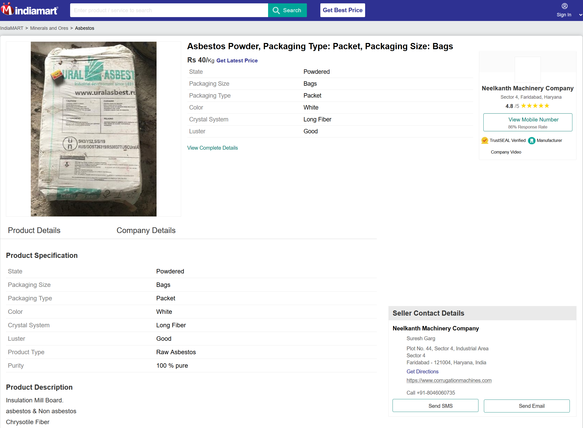Click the 'Product Specification' heading

coord(42,256)
